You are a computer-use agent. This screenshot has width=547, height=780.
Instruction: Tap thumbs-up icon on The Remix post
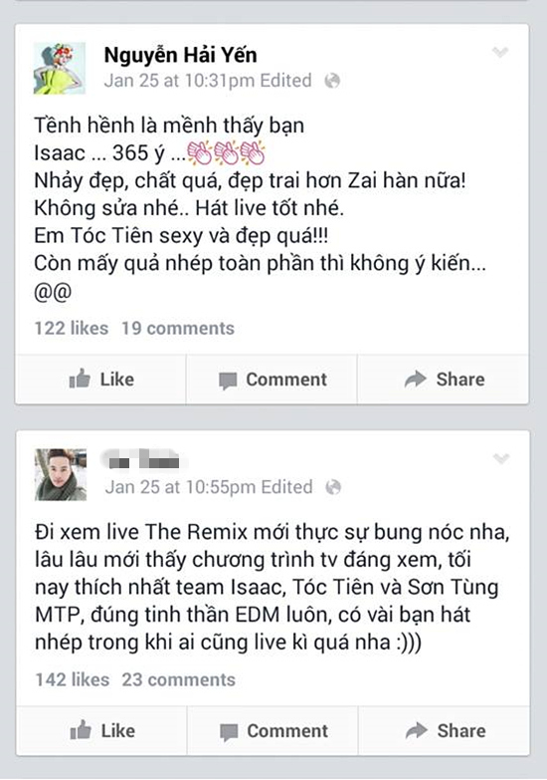81,730
